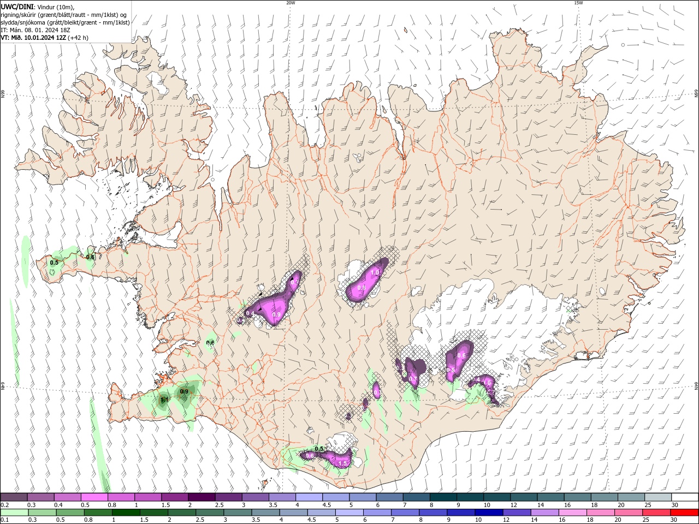
Task: Pick lower legend swatch starting at 25
Action: (656, 513)
